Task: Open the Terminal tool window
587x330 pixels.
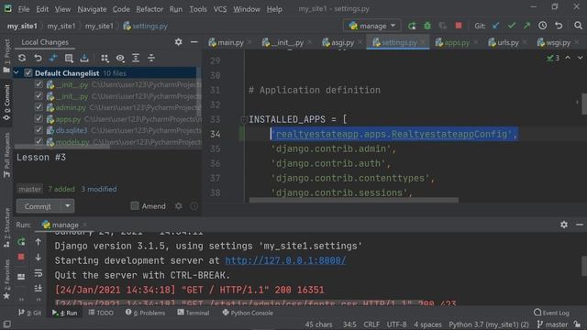Action: tap(194, 313)
